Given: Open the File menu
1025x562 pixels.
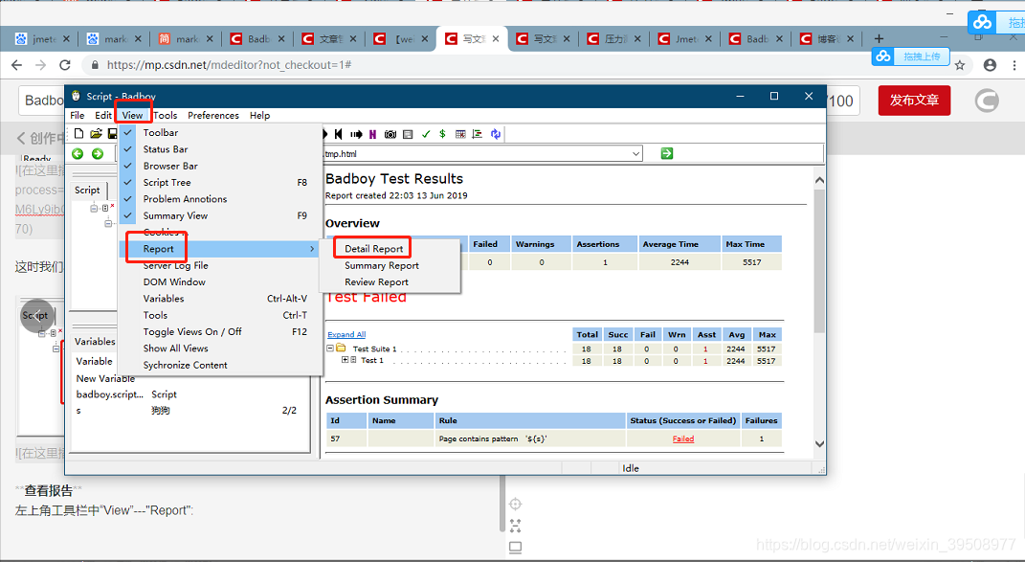Looking at the screenshot, I should [78, 115].
